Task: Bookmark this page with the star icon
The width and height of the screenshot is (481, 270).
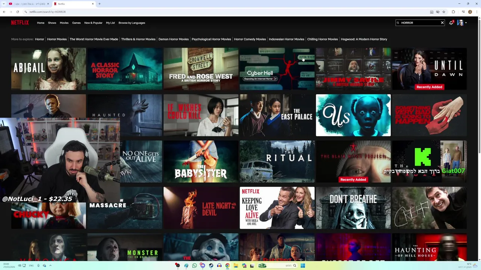Action: [x=444, y=12]
